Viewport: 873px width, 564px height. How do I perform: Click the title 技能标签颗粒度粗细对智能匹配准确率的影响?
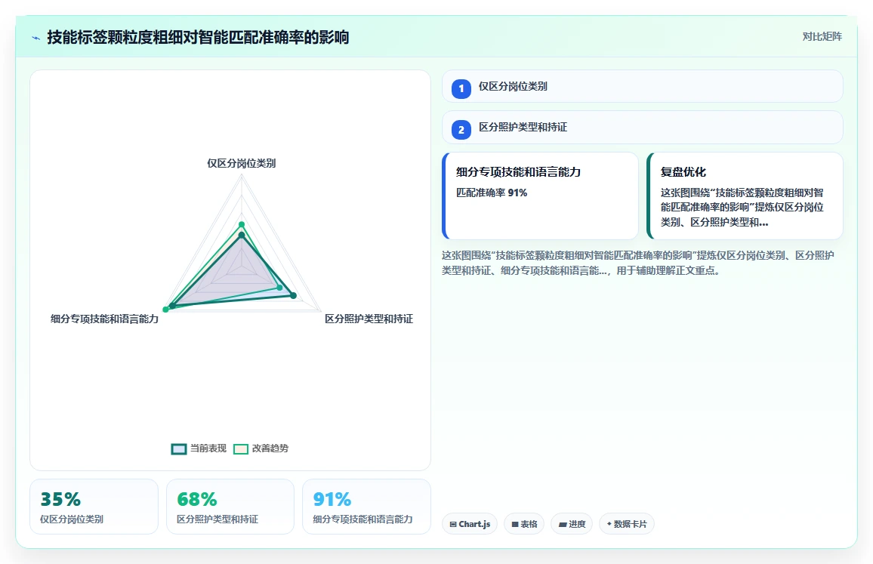[198, 37]
